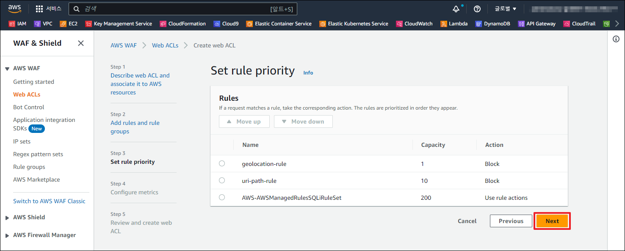Click the Capacity column header
The width and height of the screenshot is (625, 251).
coord(433,145)
